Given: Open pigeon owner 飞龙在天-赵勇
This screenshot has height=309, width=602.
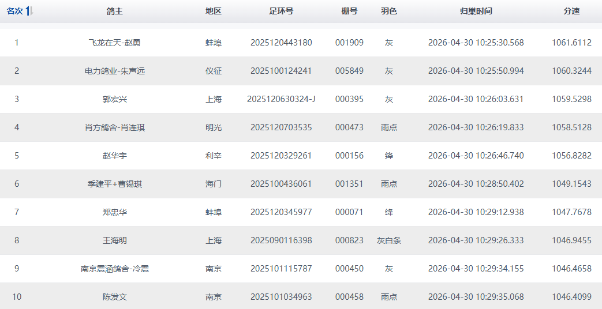Looking at the screenshot, I should pos(114,43).
